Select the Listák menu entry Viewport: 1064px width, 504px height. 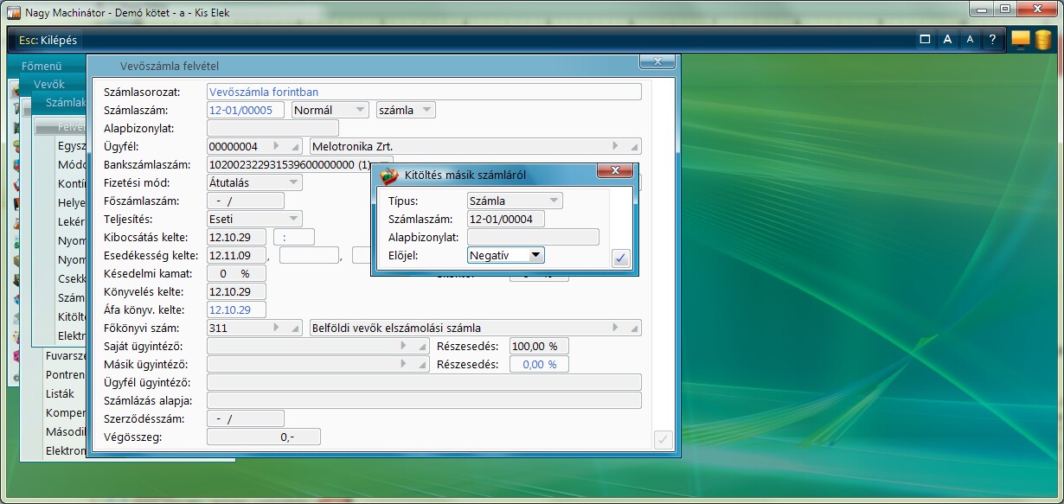pyautogui.click(x=60, y=393)
